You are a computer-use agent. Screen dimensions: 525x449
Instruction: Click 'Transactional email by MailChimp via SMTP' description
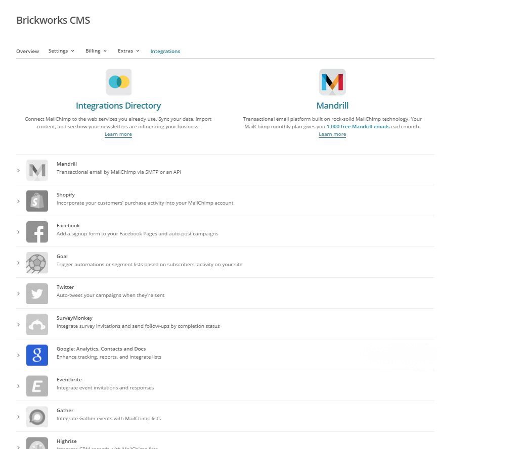(119, 172)
